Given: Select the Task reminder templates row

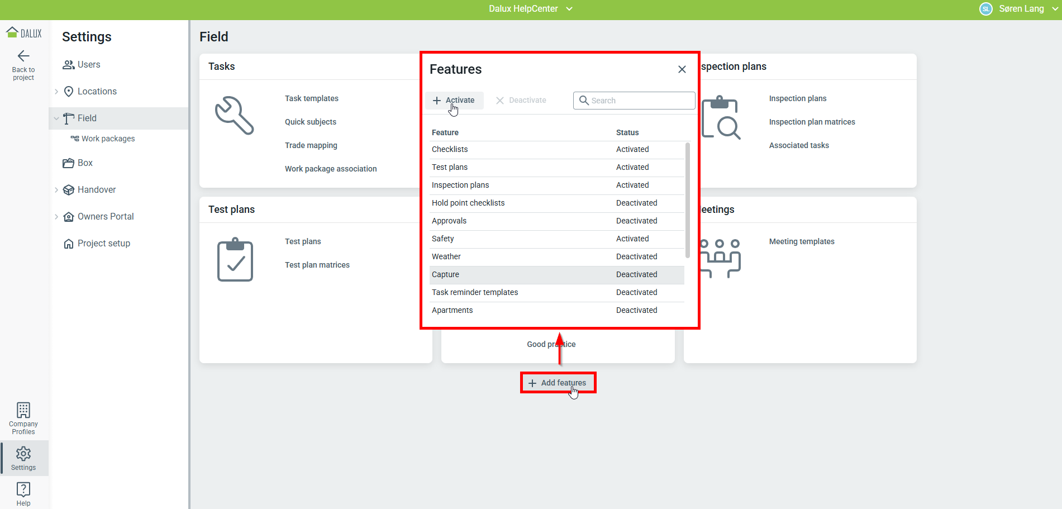Looking at the screenshot, I should pyautogui.click(x=557, y=293).
